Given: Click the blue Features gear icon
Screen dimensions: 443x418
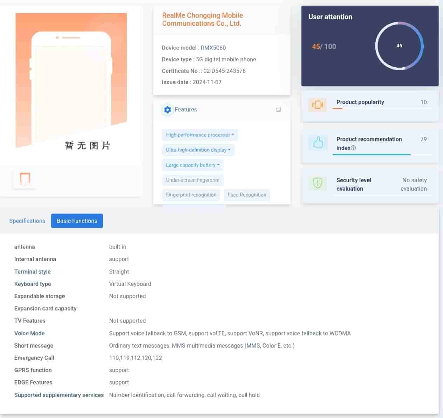Looking at the screenshot, I should (168, 110).
